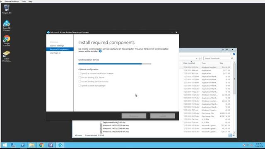Open Server Manager from the taskbar
The width and height of the screenshot is (265, 149).
[x=13, y=145]
